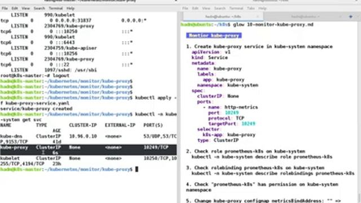Viewport: 361px width, 203px height.
Task: Click the 'clusterIP: None' line
Action: point(218,96)
